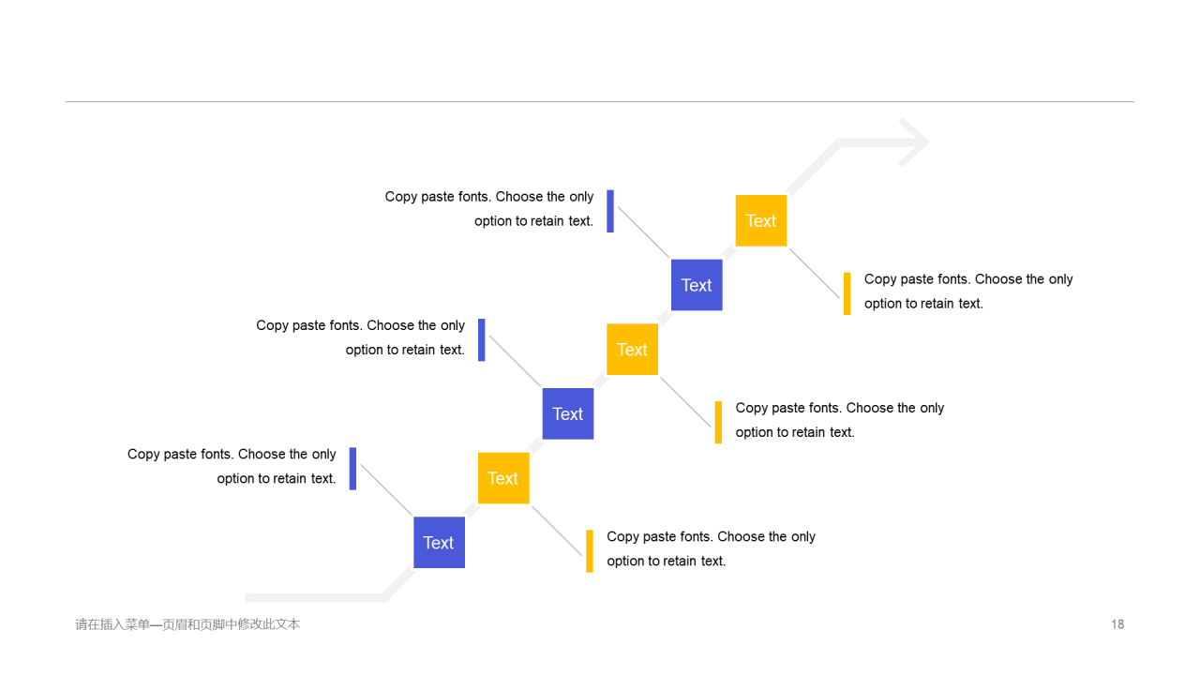Screen dimensions: 1200x675
Task: Click the top-right 'Copy paste fonts' caption
Action: click(968, 292)
